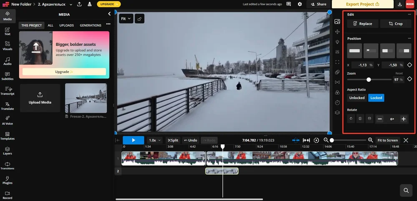This screenshot has width=417, height=201.
Task: Click the yellow UPGRADE button in header
Action: [x=109, y=4]
